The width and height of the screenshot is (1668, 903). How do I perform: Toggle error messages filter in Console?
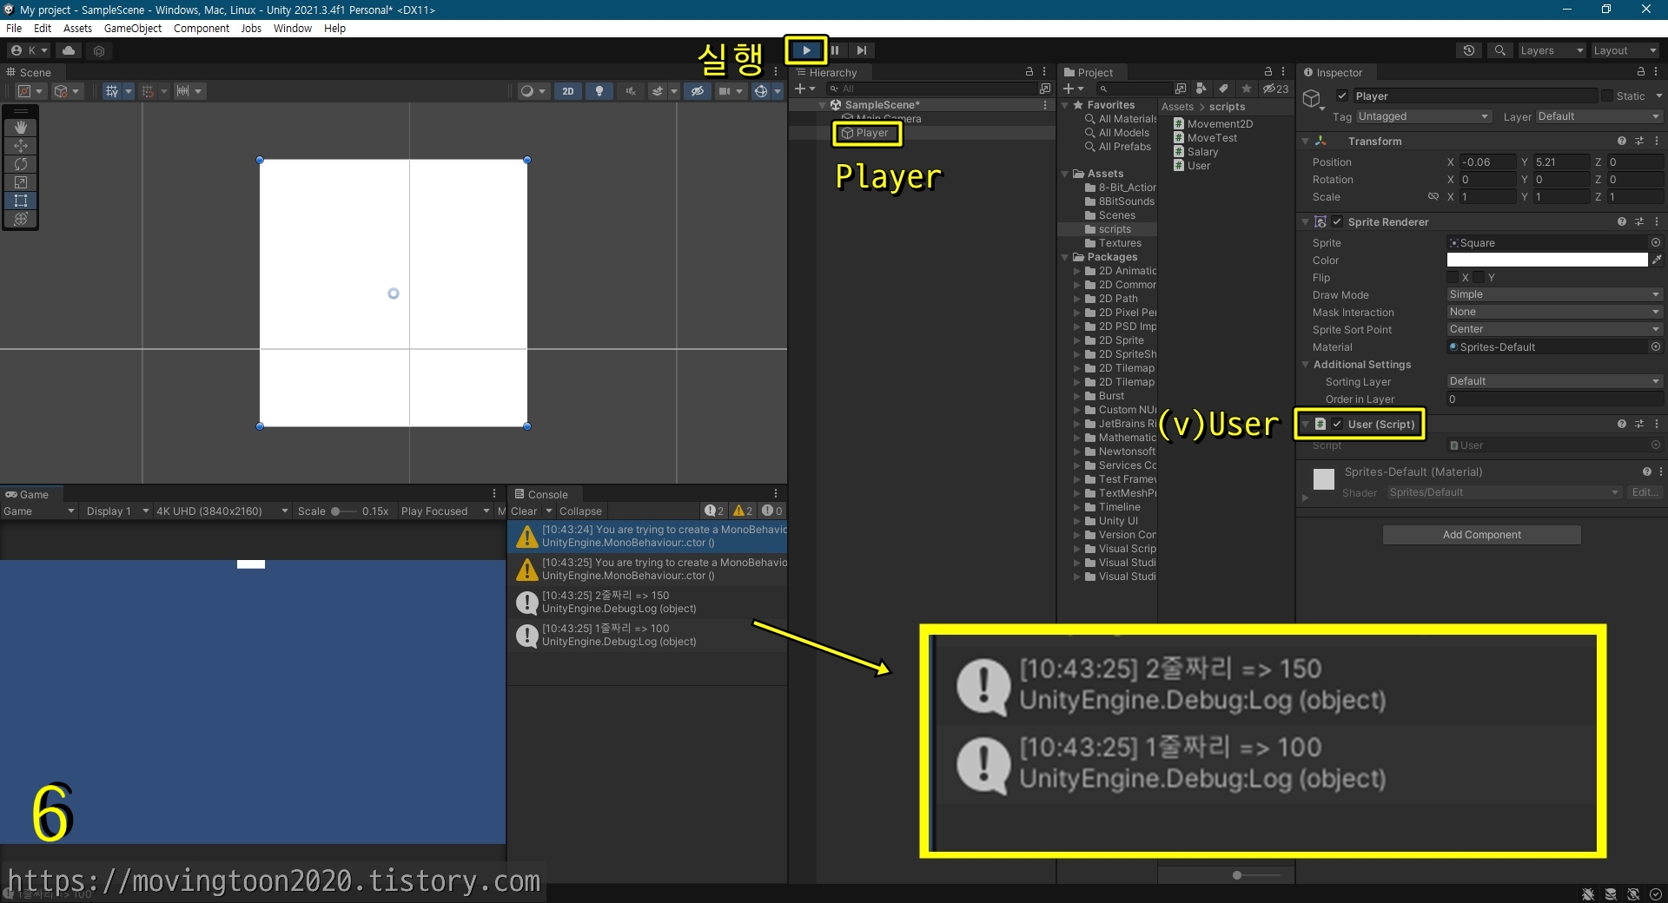click(x=772, y=511)
